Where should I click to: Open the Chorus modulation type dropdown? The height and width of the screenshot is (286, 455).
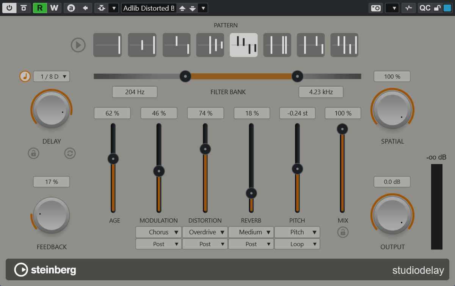click(158, 232)
